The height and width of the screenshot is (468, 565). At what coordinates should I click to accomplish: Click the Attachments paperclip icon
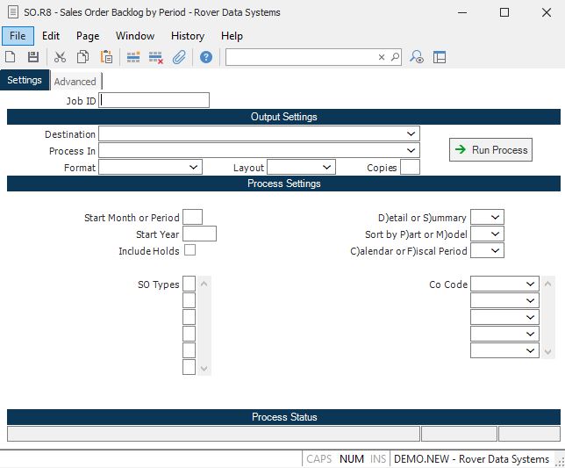(x=179, y=57)
